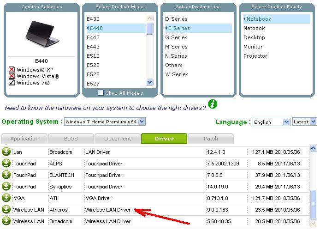
Task: Select Desktop product family
Action: [254, 37]
